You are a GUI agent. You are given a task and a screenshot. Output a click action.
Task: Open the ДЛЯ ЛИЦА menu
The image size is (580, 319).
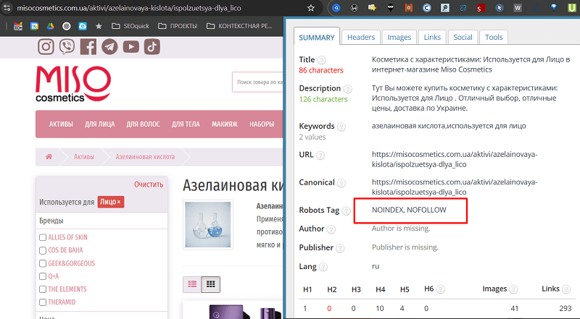pyautogui.click(x=100, y=124)
